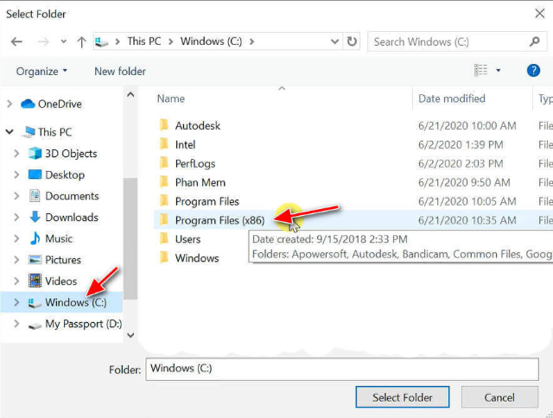Collapse the This PC tree node
This screenshot has width=553, height=418.
click(10, 132)
